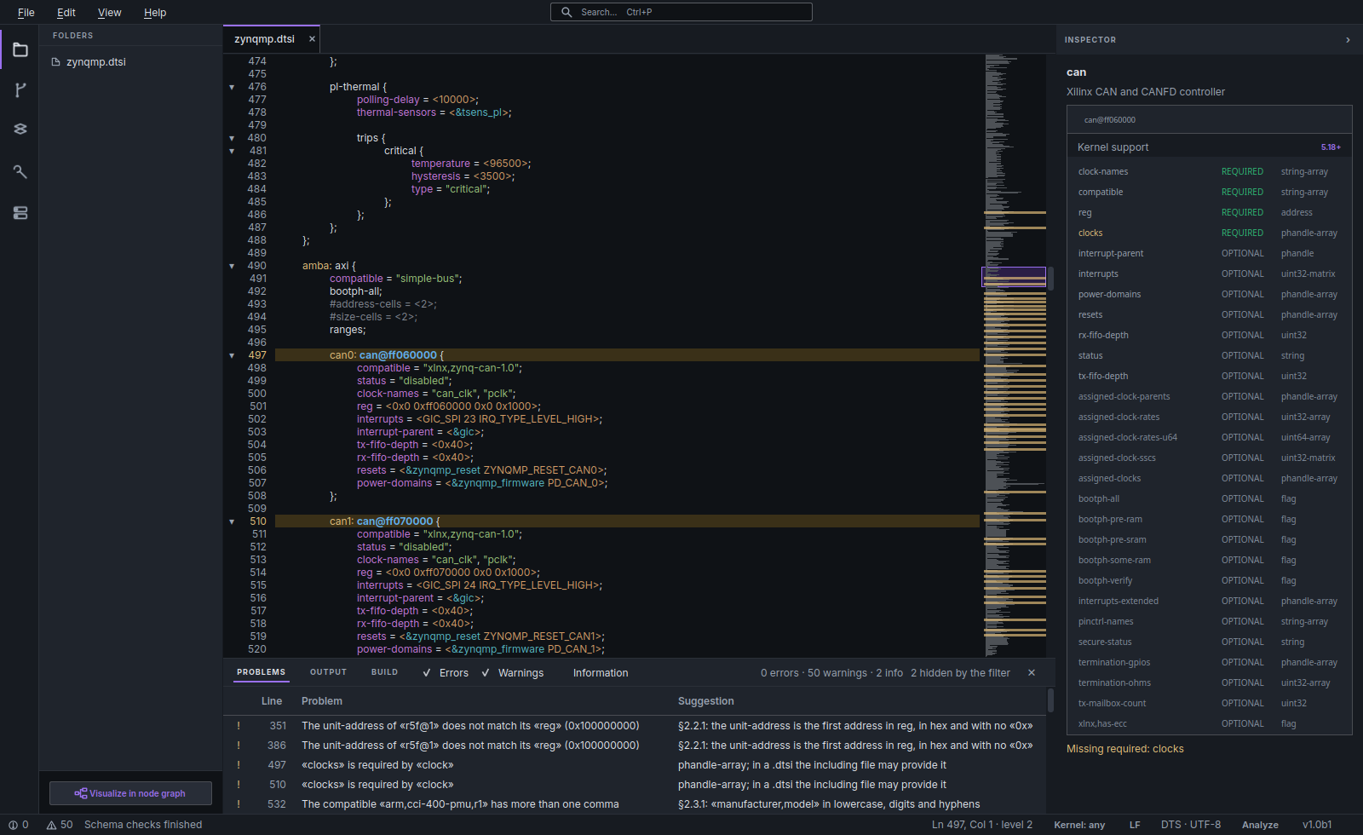
Task: Click Visualize in node graph button
Action: point(130,793)
